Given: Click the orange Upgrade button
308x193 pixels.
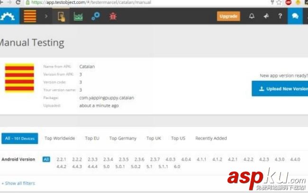Looking at the screenshot, I should pyautogui.click(x=228, y=16).
